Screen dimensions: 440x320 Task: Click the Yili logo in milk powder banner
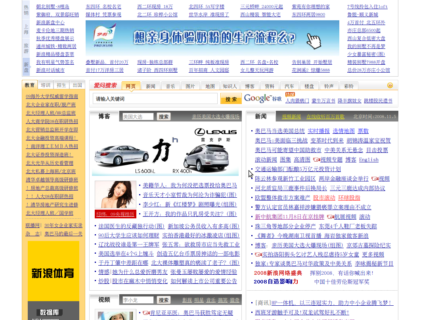click(x=104, y=35)
